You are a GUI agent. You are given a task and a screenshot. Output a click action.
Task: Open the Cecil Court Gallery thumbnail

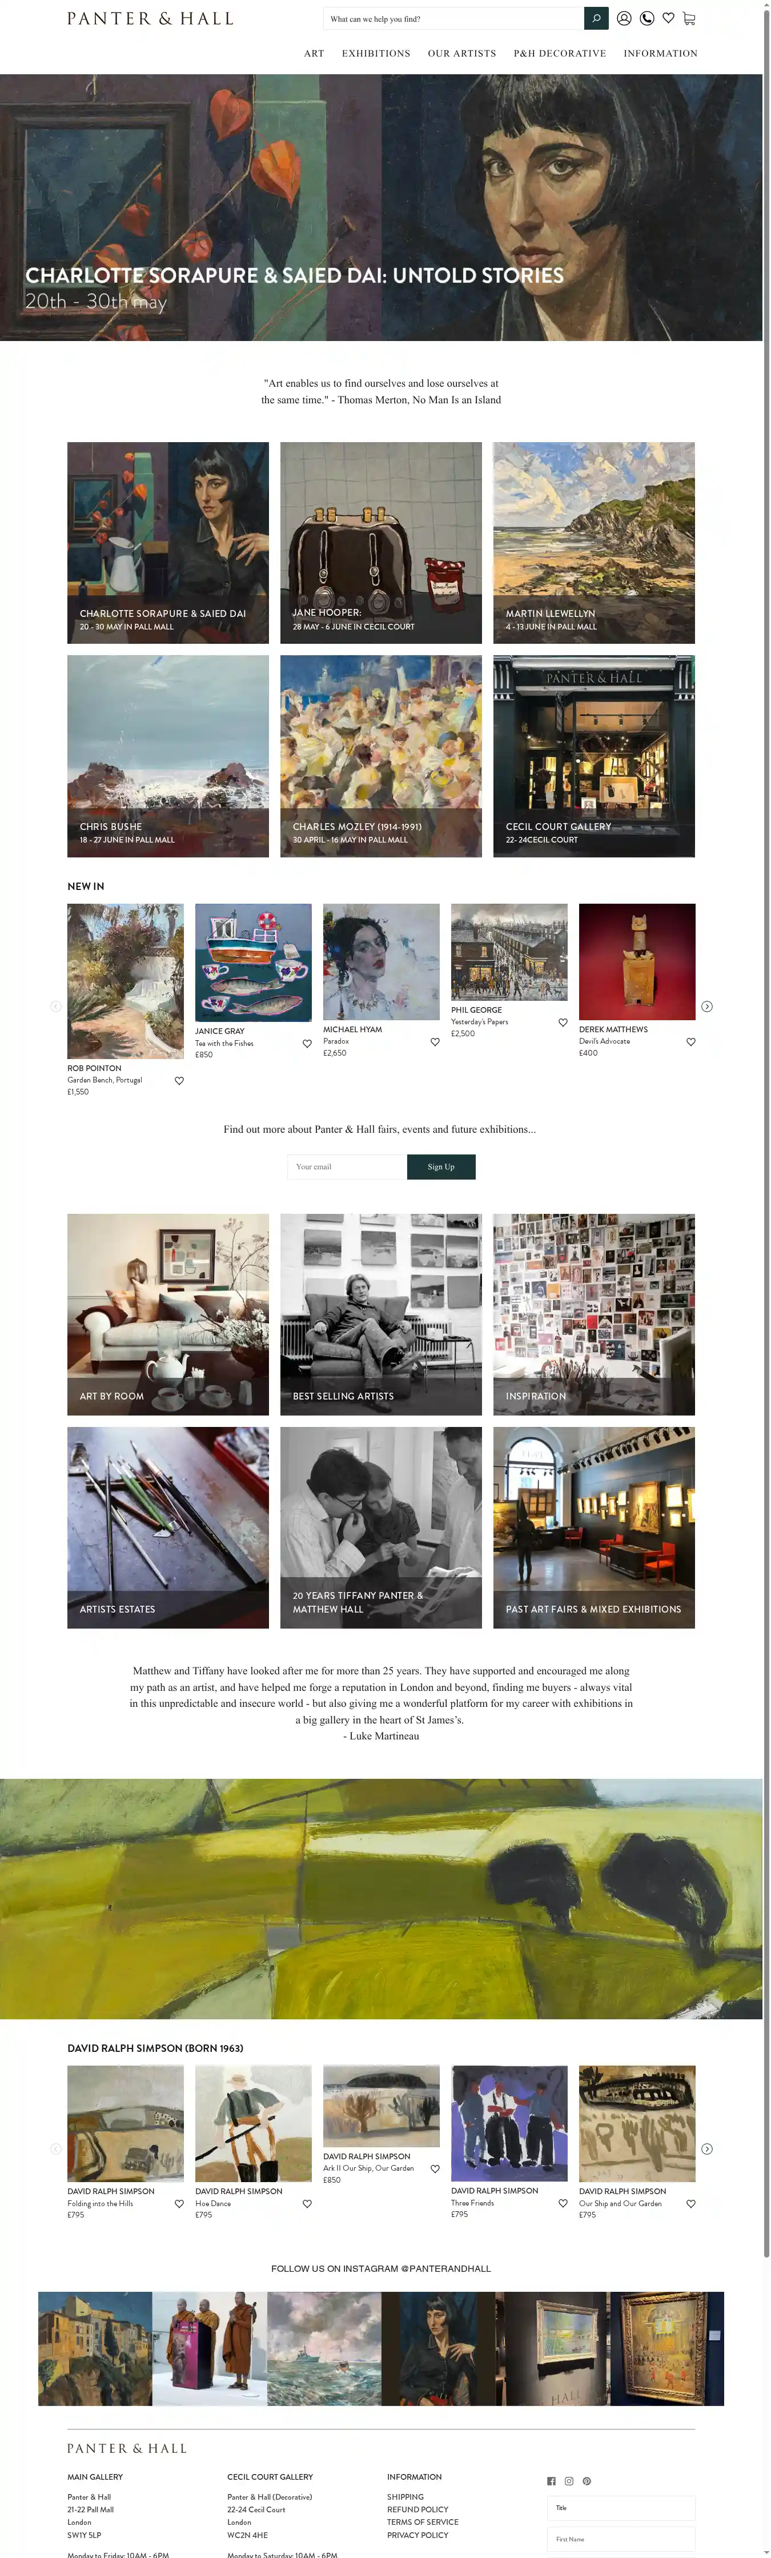[593, 756]
